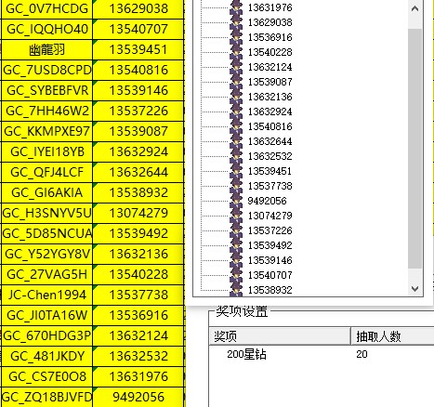This screenshot has width=434, height=407.
Task: Click spreadsheet cell GC_CS7E0O8
Action: pyautogui.click(x=46, y=376)
